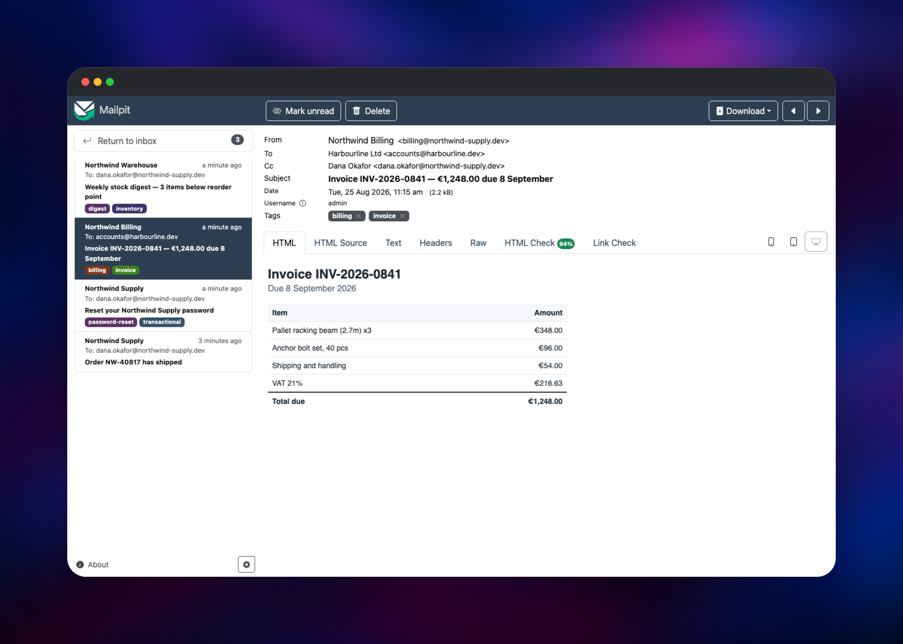Click the unread count badge showing 3

click(237, 140)
